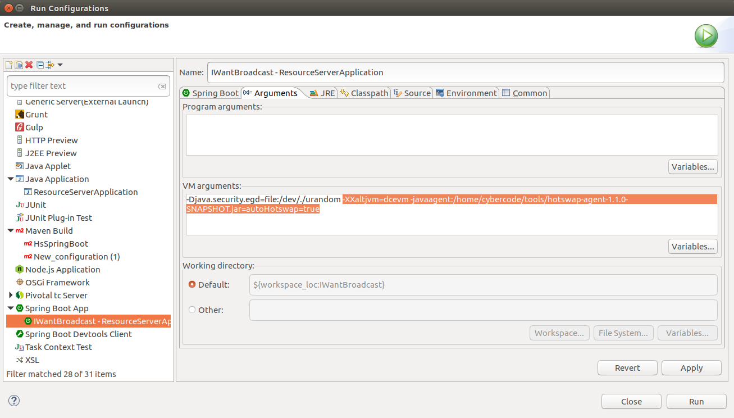Open the filter configurations dropdown arrow

pyautogui.click(x=60, y=65)
